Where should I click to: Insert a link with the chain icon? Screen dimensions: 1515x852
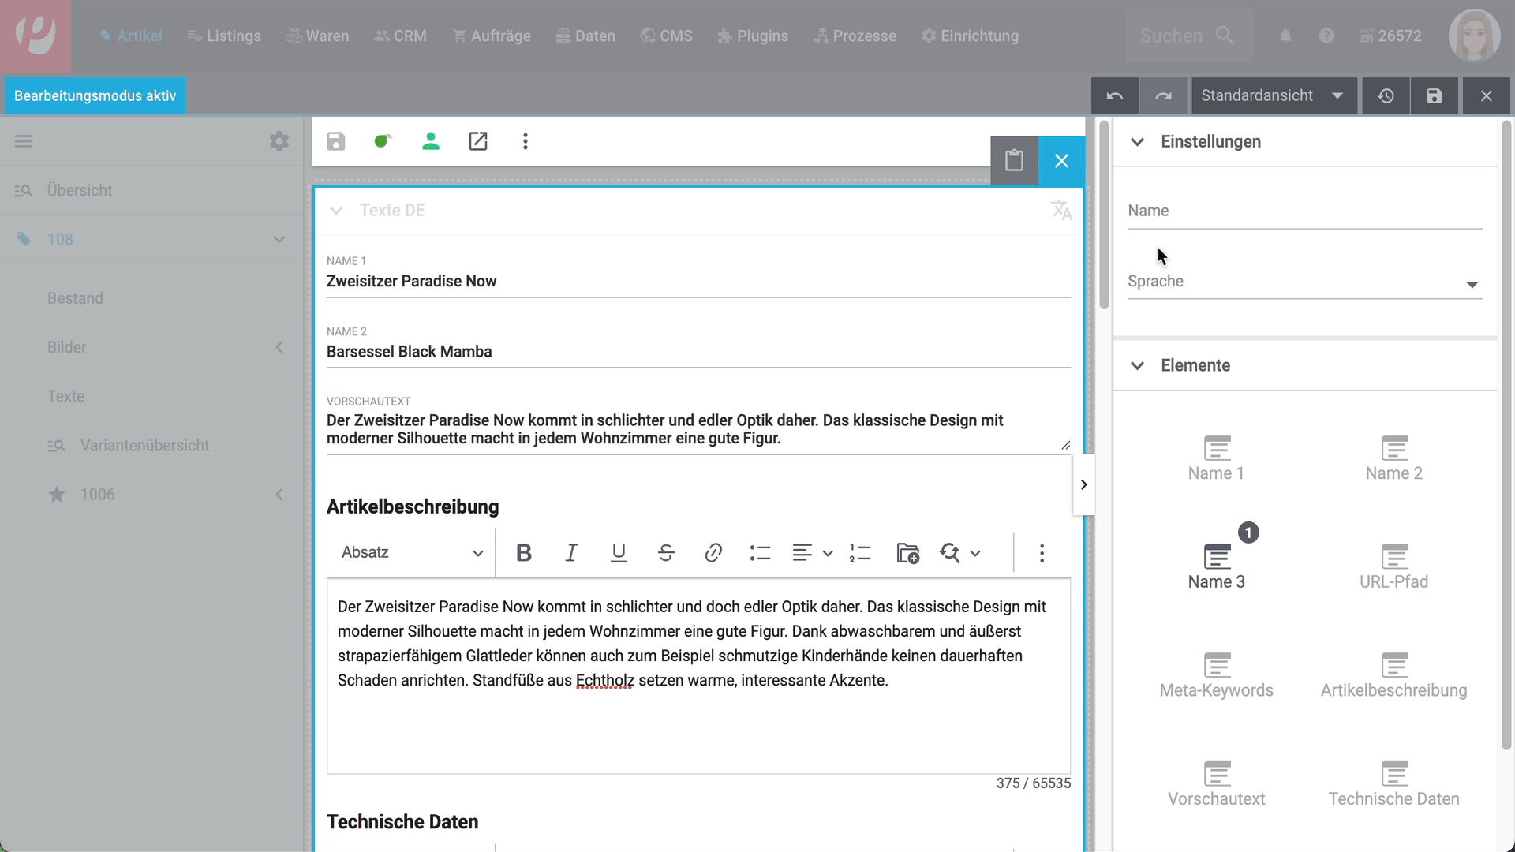click(713, 553)
